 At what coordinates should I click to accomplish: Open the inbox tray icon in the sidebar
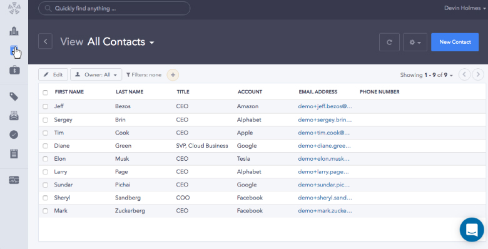[x=14, y=116]
